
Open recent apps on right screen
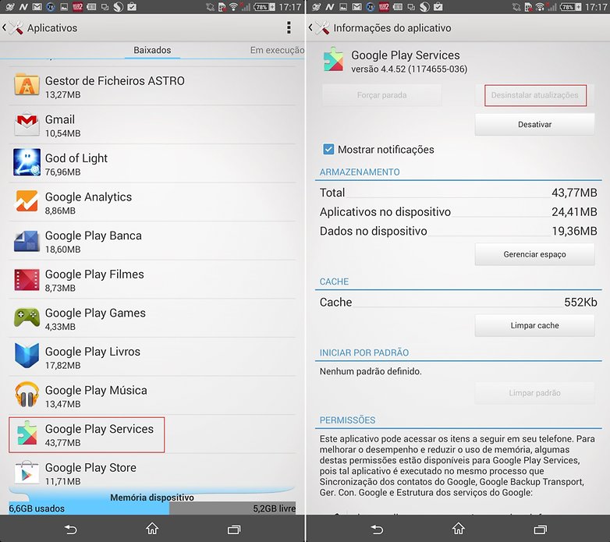tap(540, 530)
